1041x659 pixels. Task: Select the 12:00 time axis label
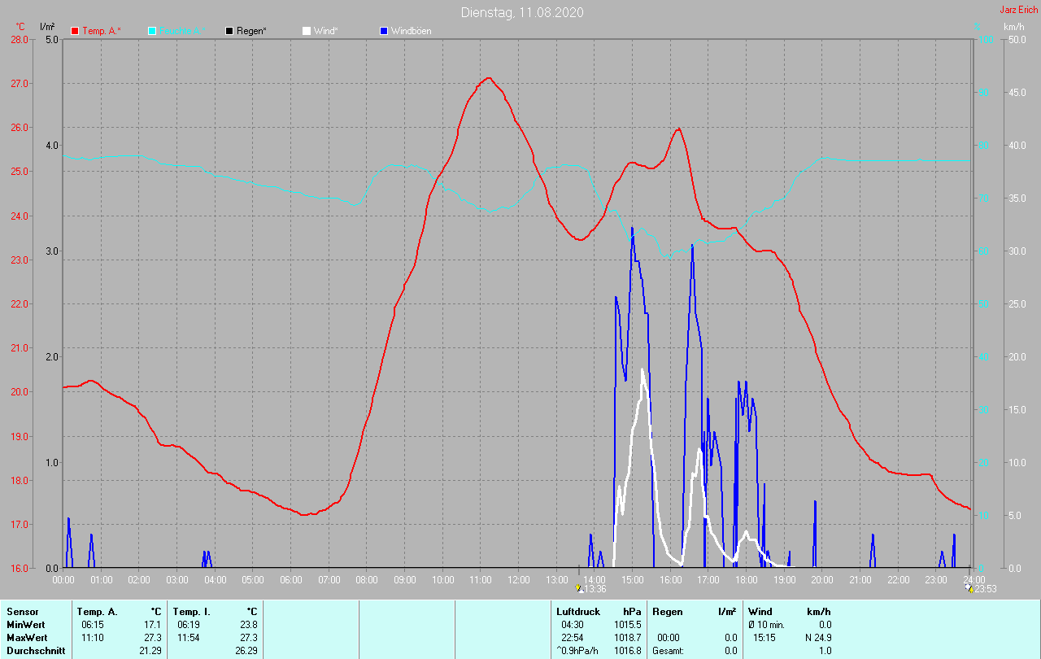point(518,579)
